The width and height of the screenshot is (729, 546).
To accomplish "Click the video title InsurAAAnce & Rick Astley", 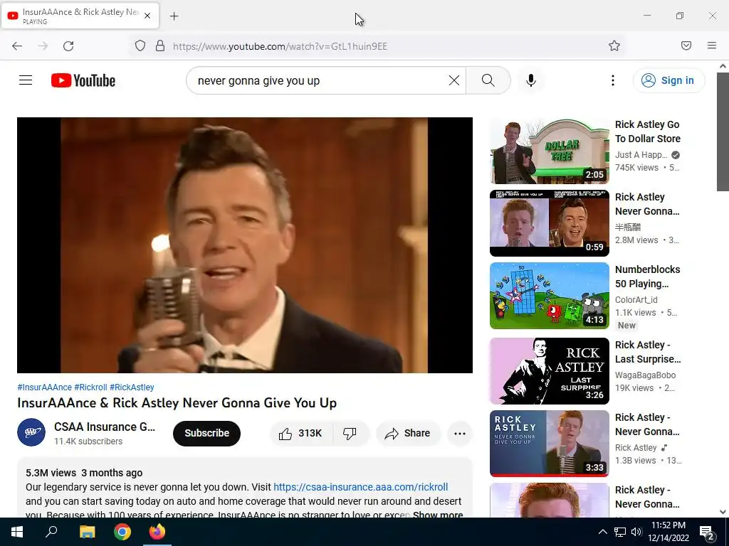I will click(177, 402).
